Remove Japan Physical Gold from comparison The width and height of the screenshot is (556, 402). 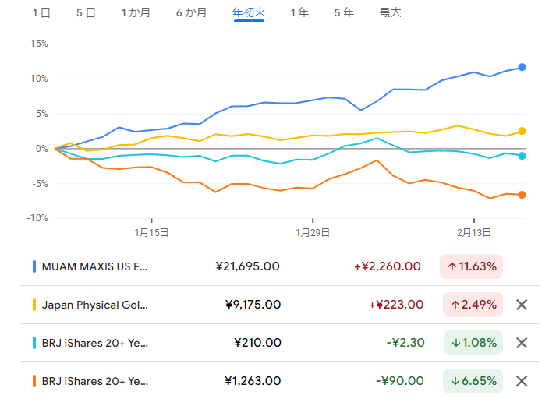click(x=522, y=305)
